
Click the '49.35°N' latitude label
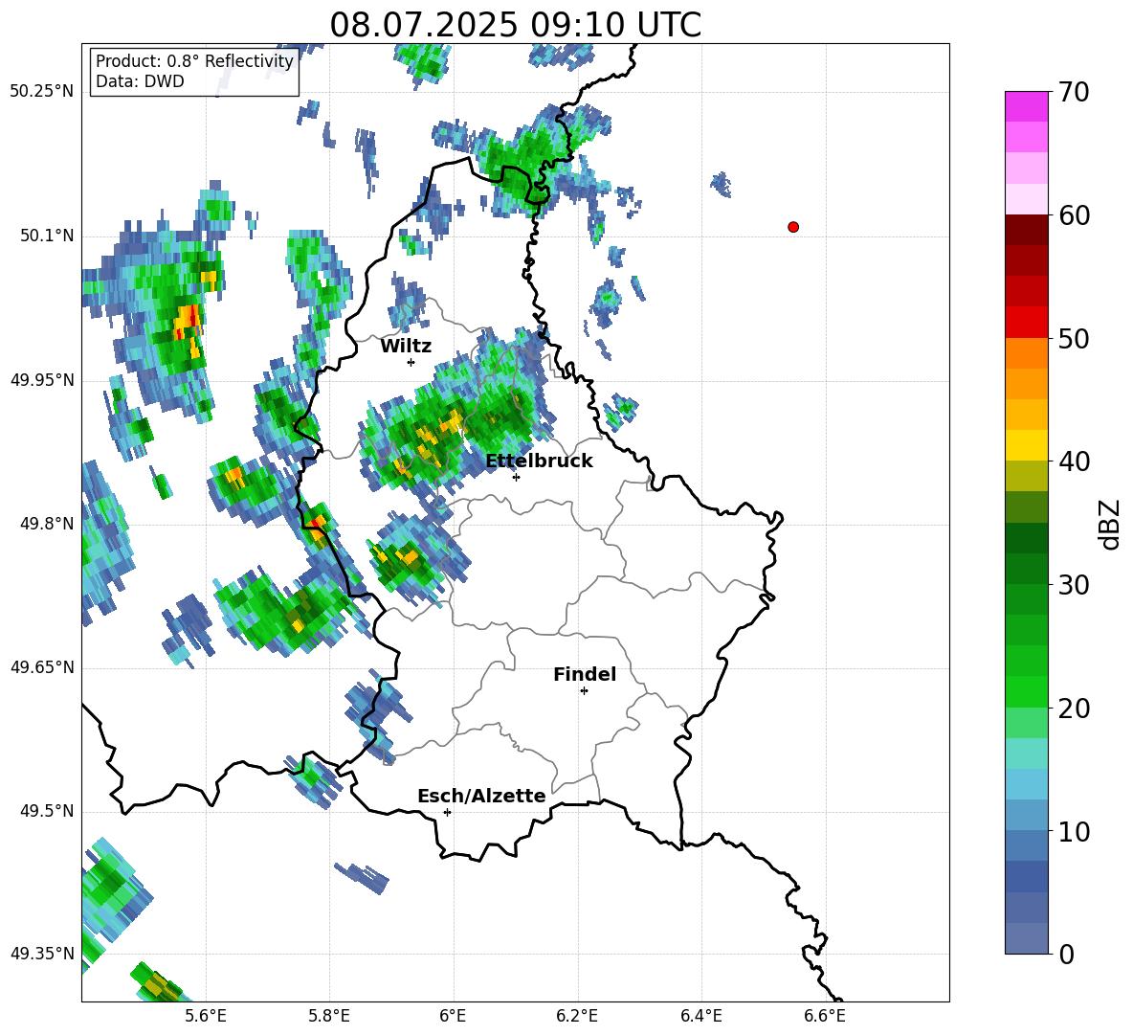click(42, 954)
